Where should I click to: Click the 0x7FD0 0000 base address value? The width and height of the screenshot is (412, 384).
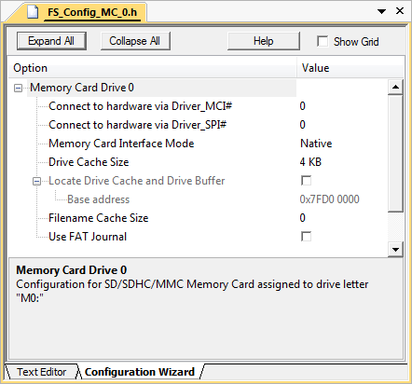[329, 199]
